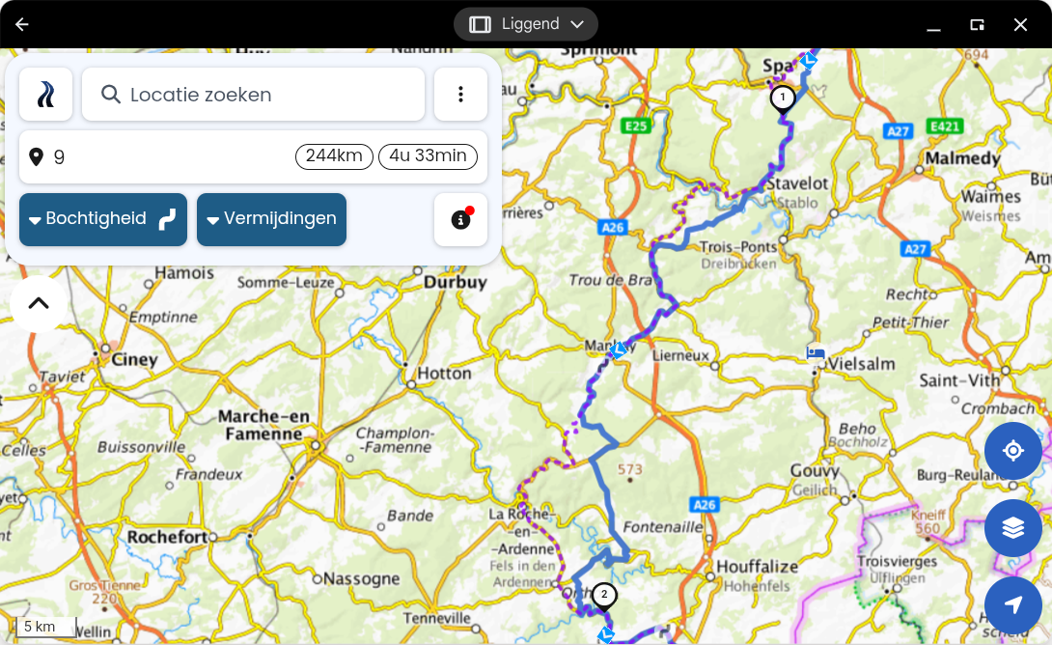Screen dimensions: 1052x645
Task: Open the three-dot overflow menu
Action: (x=460, y=94)
